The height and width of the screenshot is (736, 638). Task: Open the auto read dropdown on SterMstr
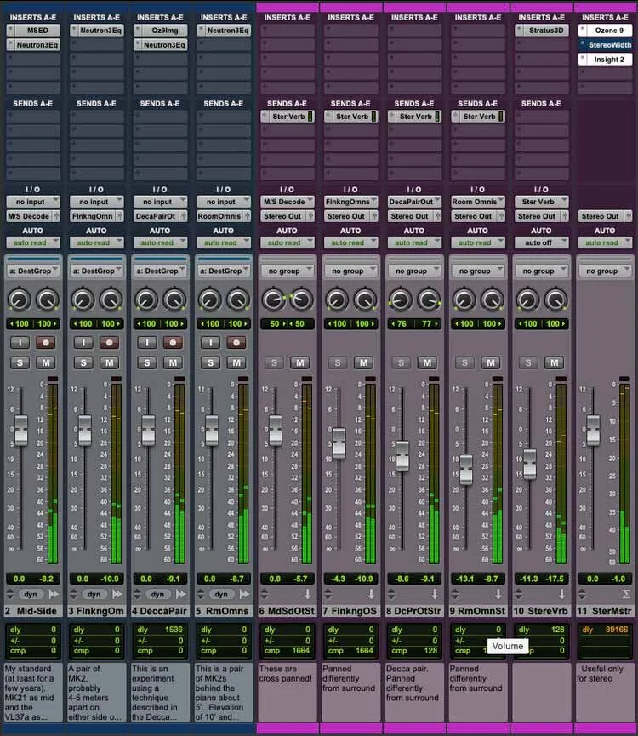[x=605, y=242]
